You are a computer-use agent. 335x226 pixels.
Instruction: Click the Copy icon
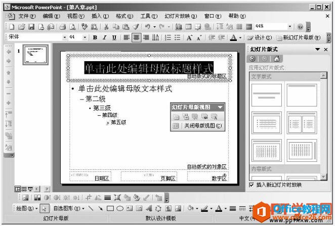[x=116, y=27]
